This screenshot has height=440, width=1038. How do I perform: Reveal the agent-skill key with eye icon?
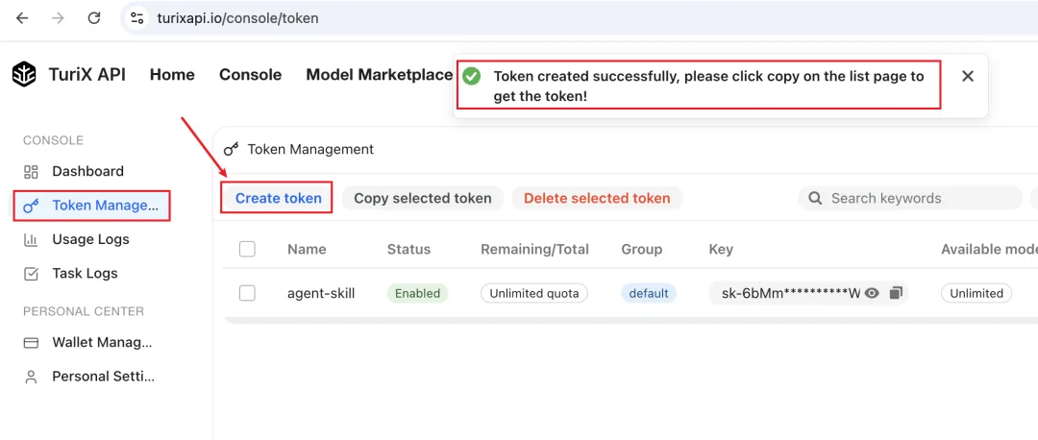click(872, 293)
